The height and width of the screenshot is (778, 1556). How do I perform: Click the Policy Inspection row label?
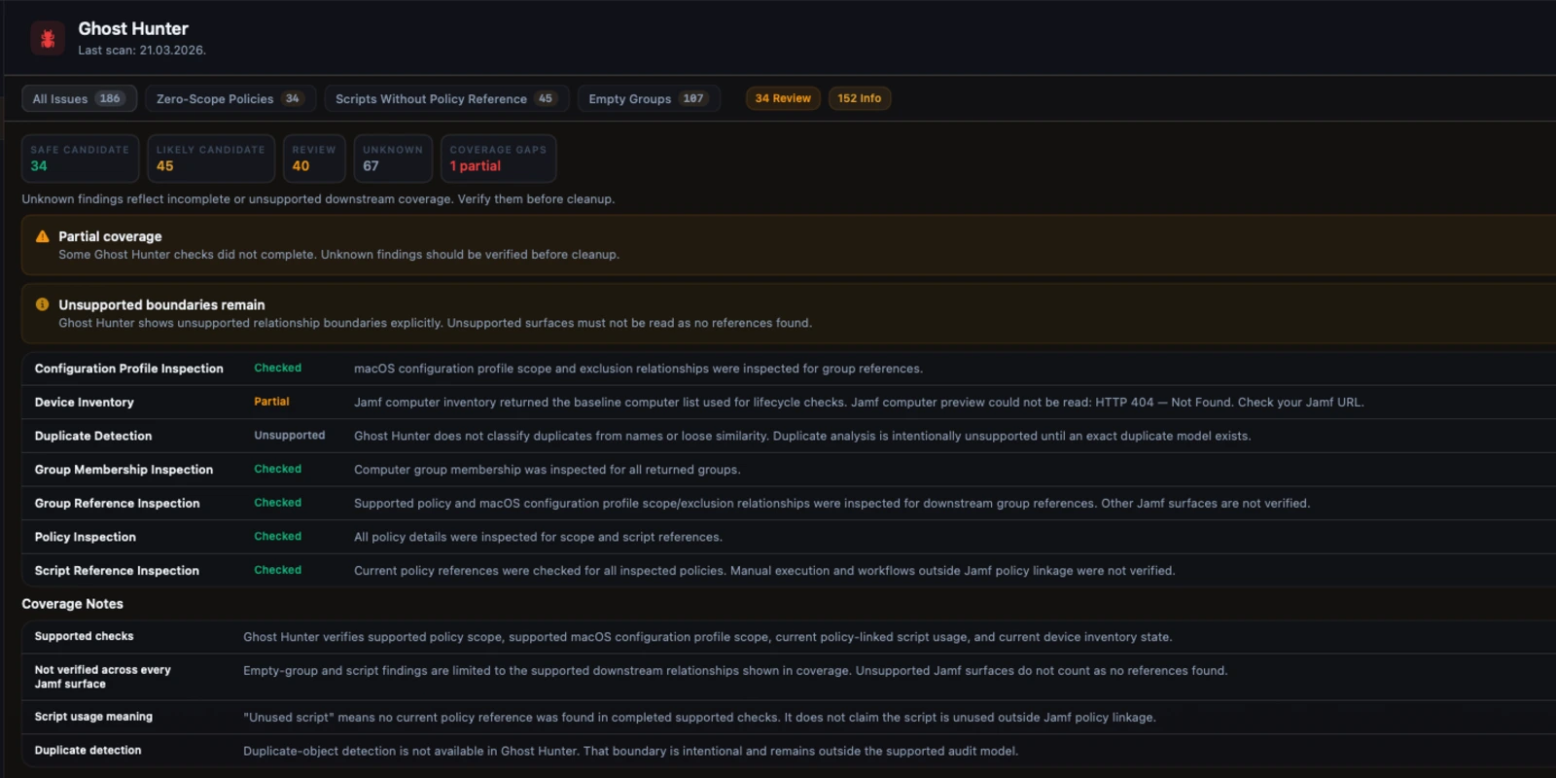coord(86,537)
